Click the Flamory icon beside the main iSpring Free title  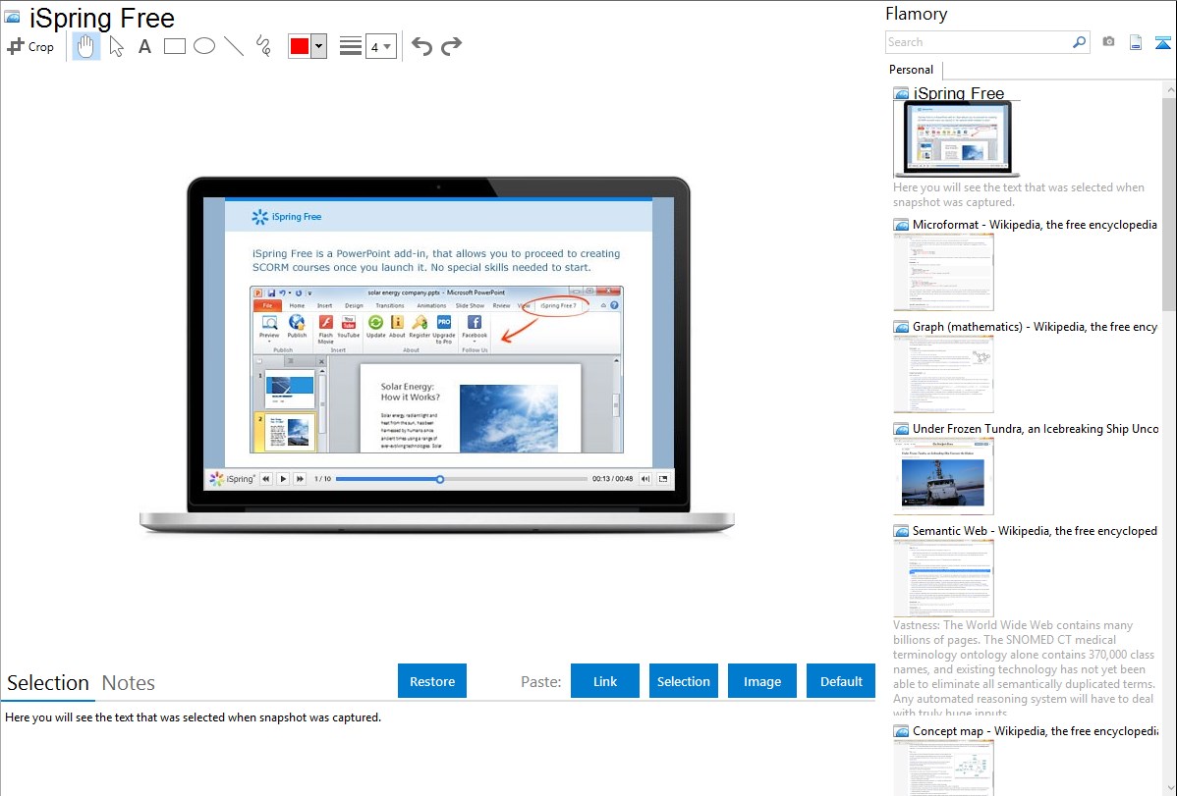tap(13, 17)
